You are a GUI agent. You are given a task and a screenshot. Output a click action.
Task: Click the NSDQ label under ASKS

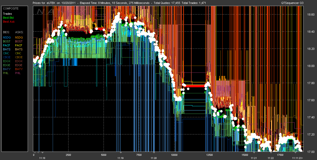19,37
